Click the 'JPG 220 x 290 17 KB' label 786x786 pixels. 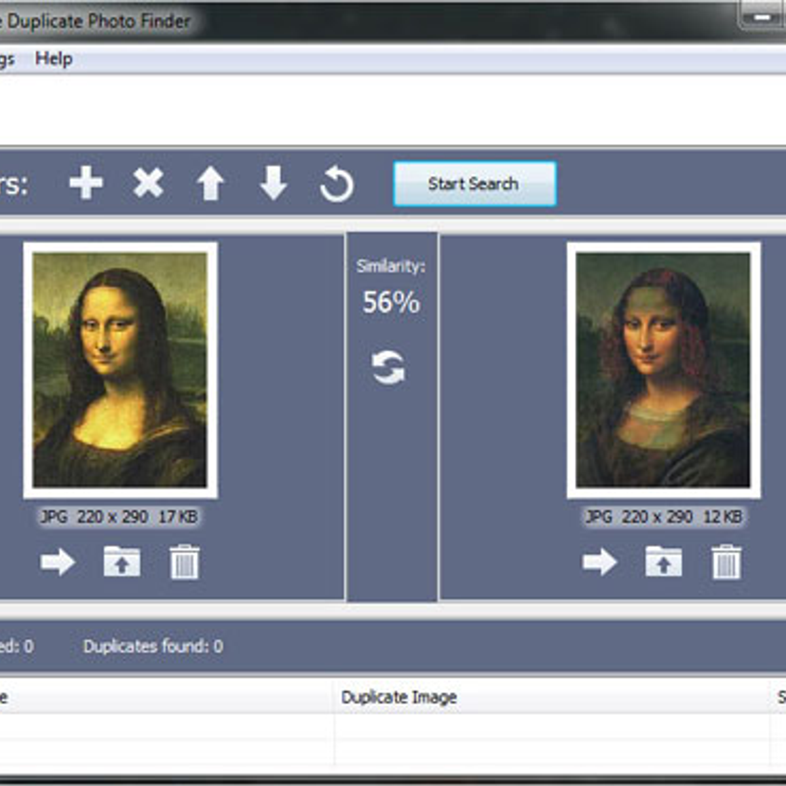(119, 517)
